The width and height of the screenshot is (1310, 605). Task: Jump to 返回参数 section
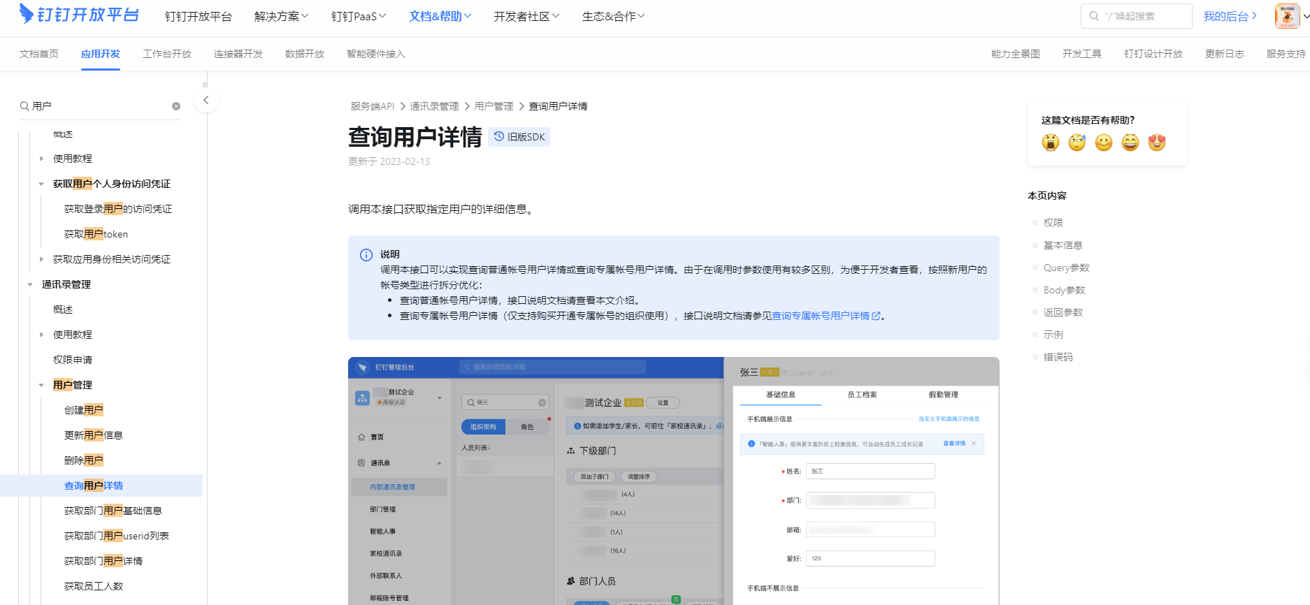(x=1063, y=312)
